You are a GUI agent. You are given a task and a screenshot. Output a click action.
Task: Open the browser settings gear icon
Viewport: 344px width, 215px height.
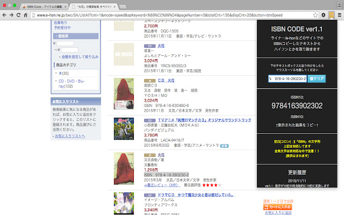(325, 16)
